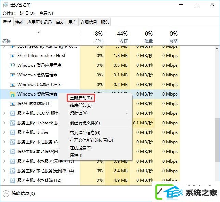Collapse to brief view with 简略信息 arrow icon
Viewport: 220px width, 202px height.
point(6,194)
